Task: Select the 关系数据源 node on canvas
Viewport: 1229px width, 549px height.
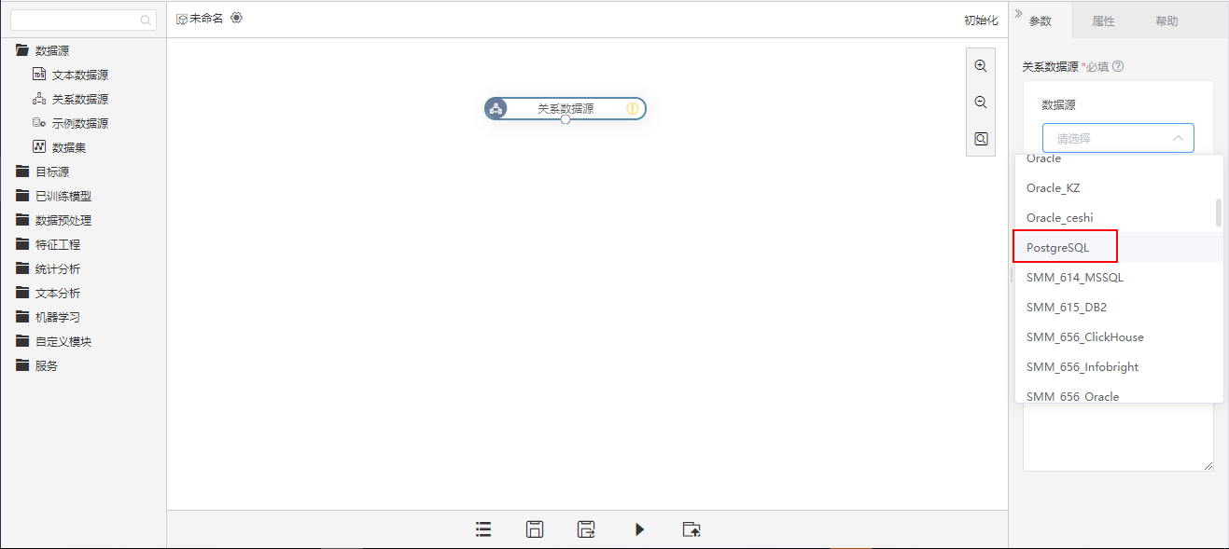Action: pyautogui.click(x=566, y=109)
